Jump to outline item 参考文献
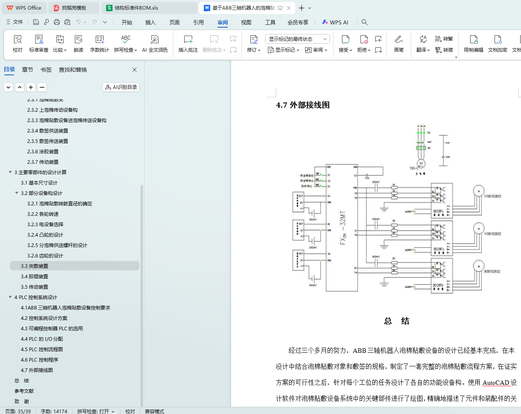Viewport: 521px width, 414px height. coord(24,391)
